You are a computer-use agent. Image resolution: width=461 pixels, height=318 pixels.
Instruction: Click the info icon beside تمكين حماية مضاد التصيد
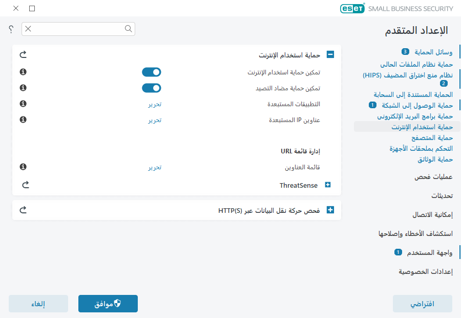pos(22,88)
